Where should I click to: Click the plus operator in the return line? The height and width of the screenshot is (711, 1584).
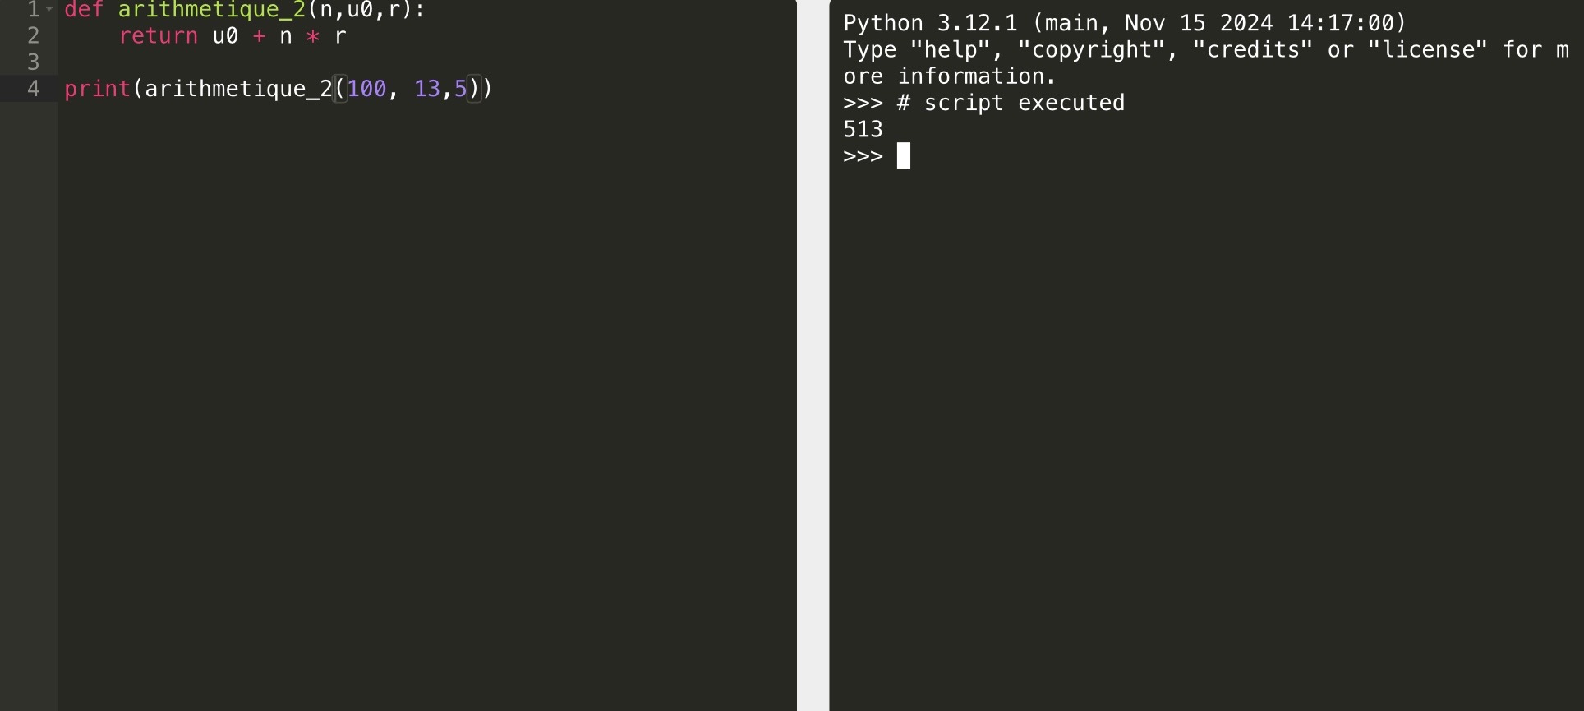coord(260,36)
